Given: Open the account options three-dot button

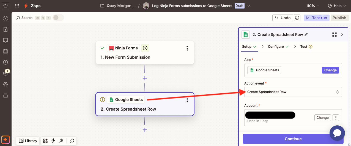Looking at the screenshot, I should (x=336, y=118).
